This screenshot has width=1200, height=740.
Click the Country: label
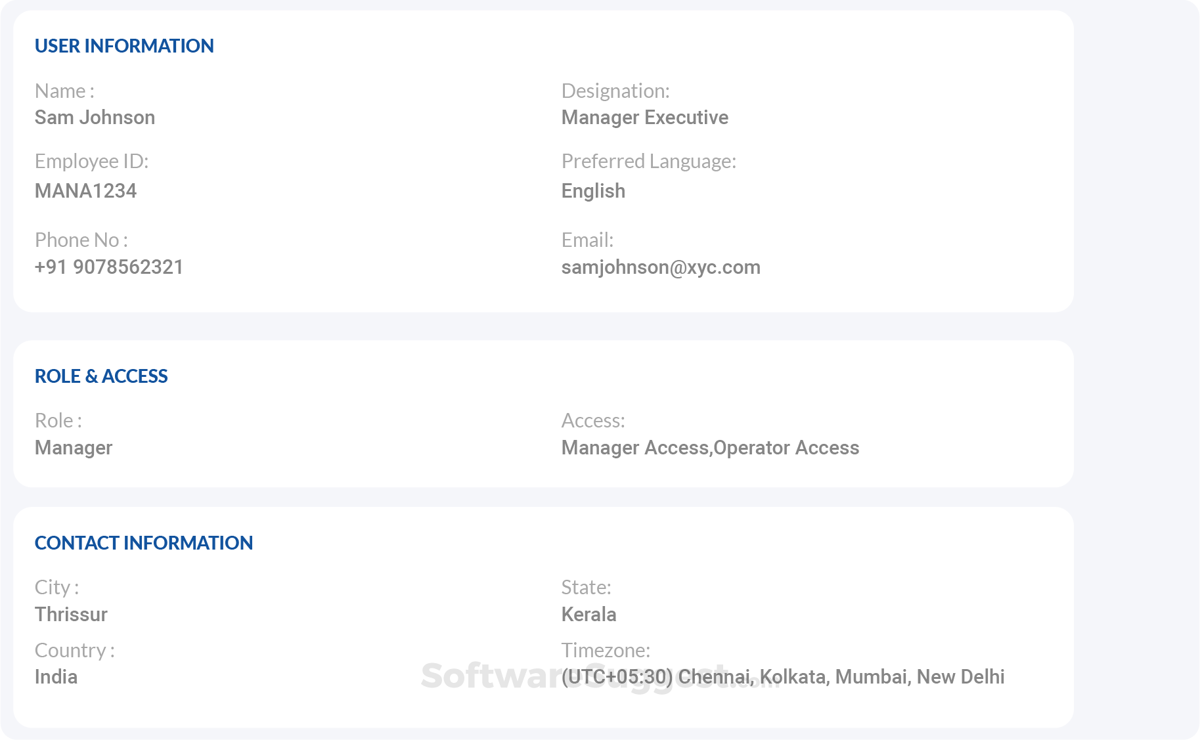[x=75, y=651]
